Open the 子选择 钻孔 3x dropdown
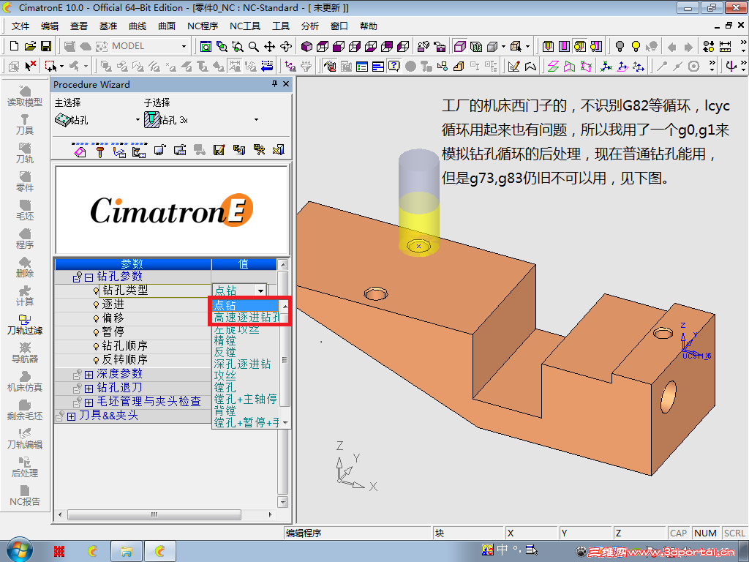 (256, 119)
